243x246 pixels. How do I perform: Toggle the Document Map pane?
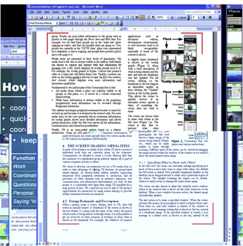(148, 17)
